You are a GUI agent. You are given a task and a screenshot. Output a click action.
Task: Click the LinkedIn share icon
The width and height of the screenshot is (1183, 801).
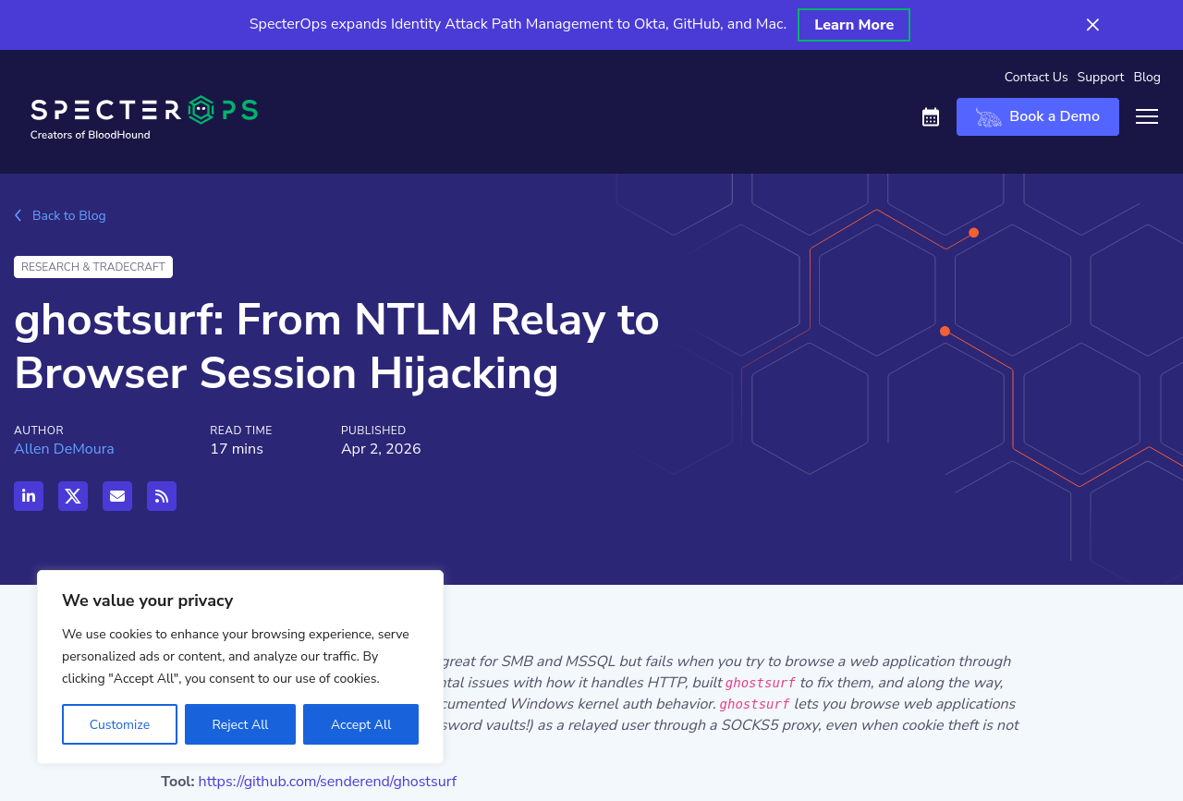(x=29, y=496)
